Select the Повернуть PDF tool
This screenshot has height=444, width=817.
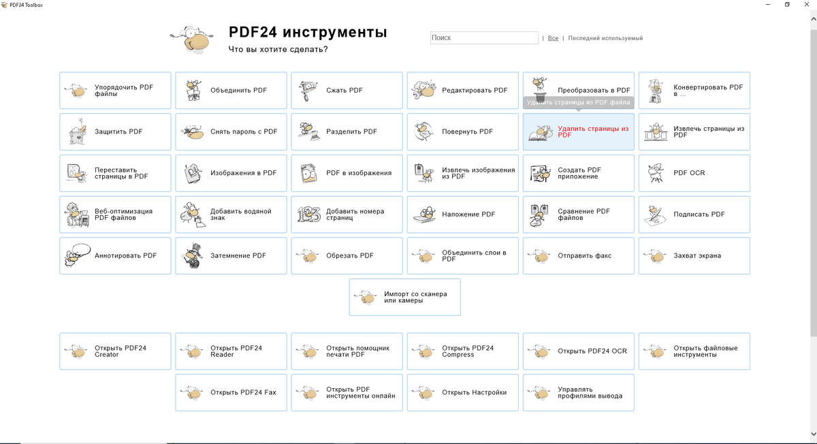point(462,132)
